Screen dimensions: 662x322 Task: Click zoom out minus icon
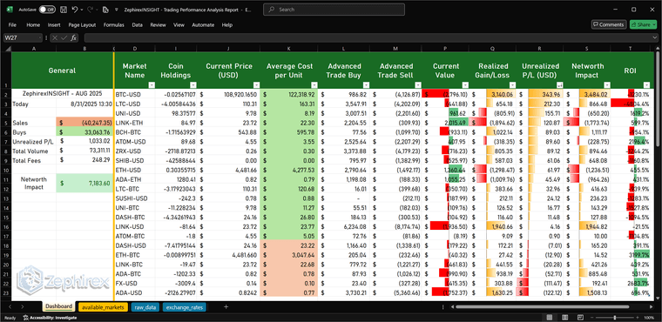(592, 318)
